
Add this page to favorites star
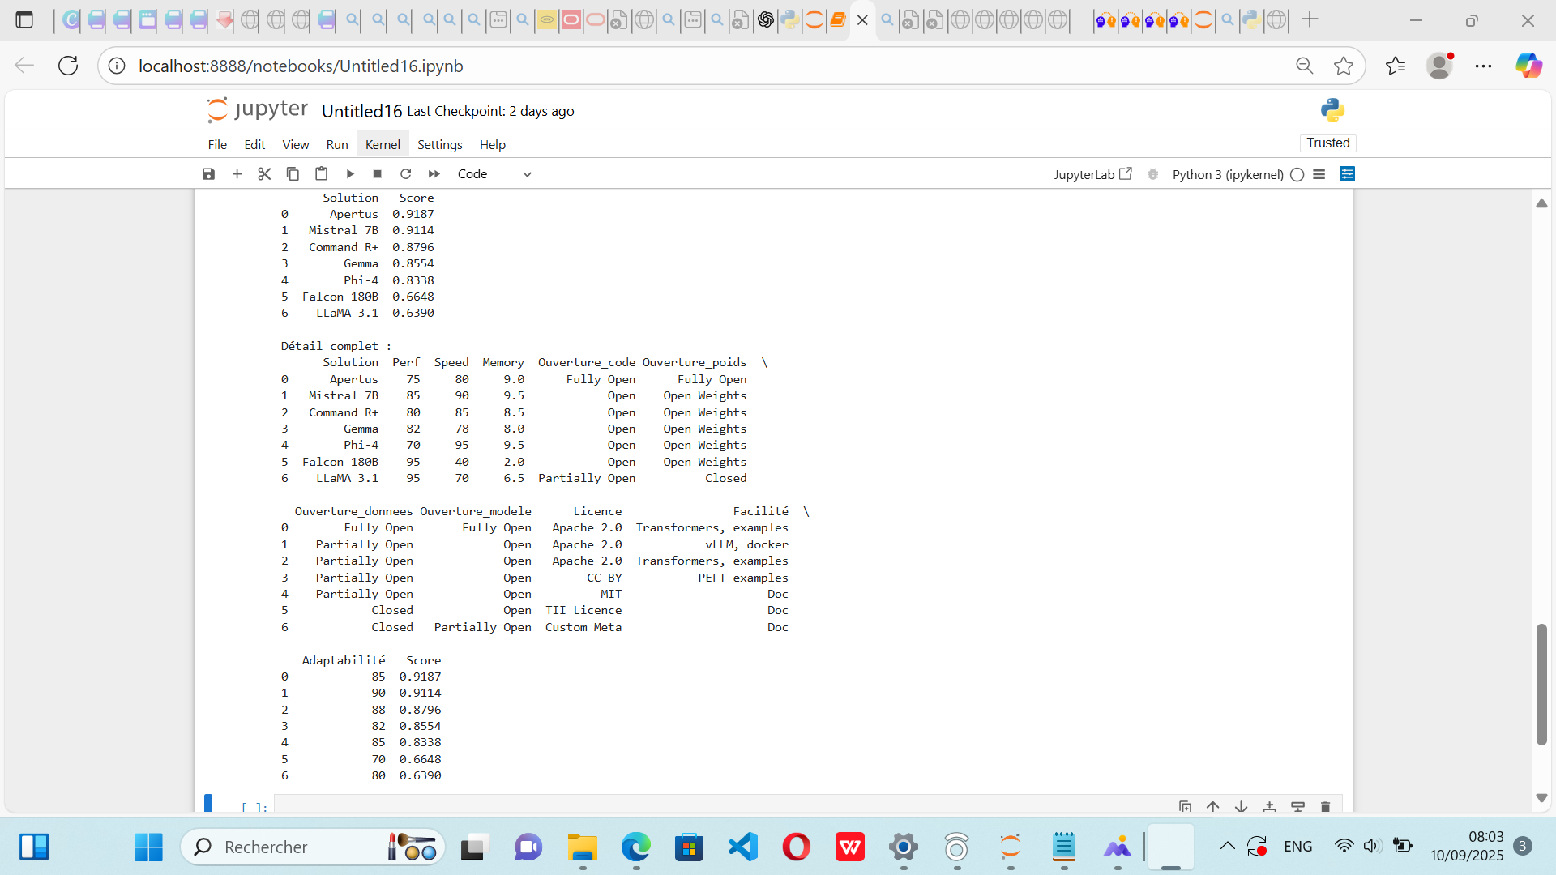(x=1343, y=66)
